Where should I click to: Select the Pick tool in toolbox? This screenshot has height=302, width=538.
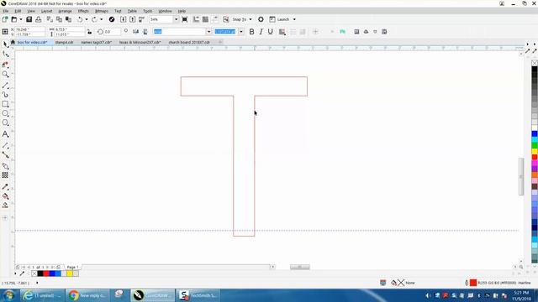(x=6, y=44)
